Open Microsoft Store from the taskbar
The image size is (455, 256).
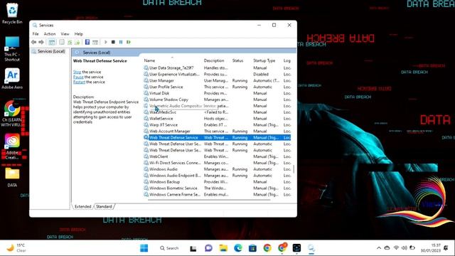pyautogui.click(x=252, y=248)
